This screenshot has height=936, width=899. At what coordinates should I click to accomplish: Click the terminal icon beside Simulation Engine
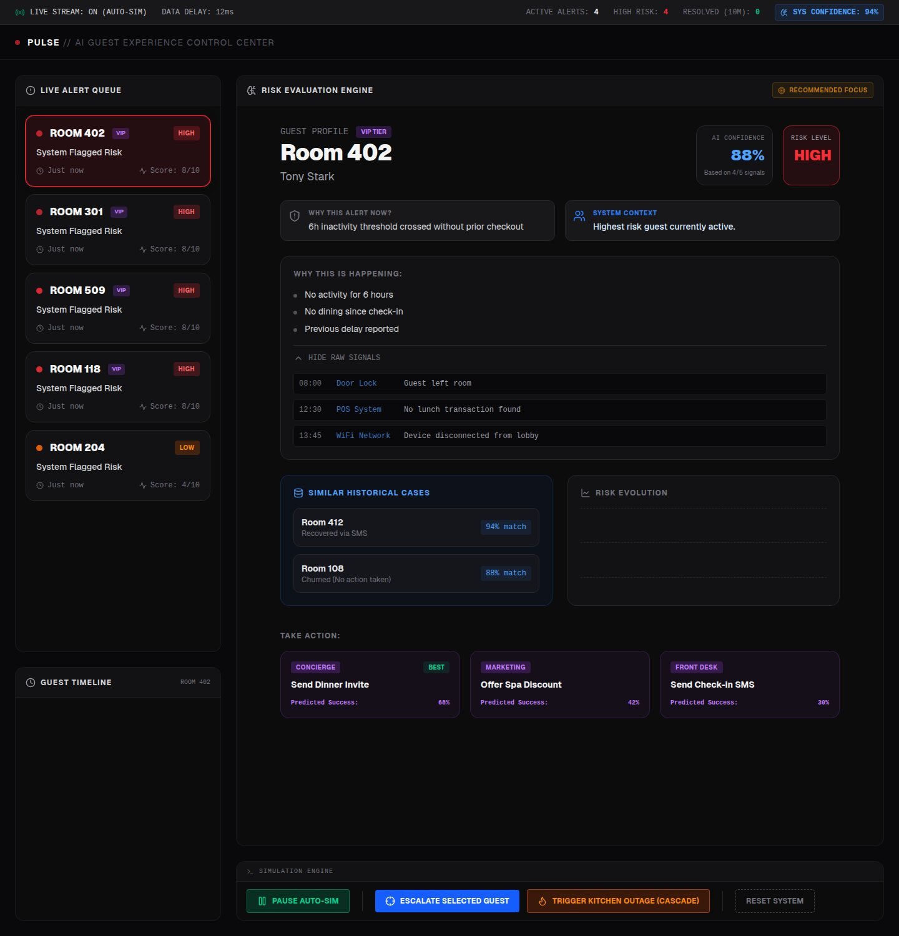pyautogui.click(x=250, y=871)
